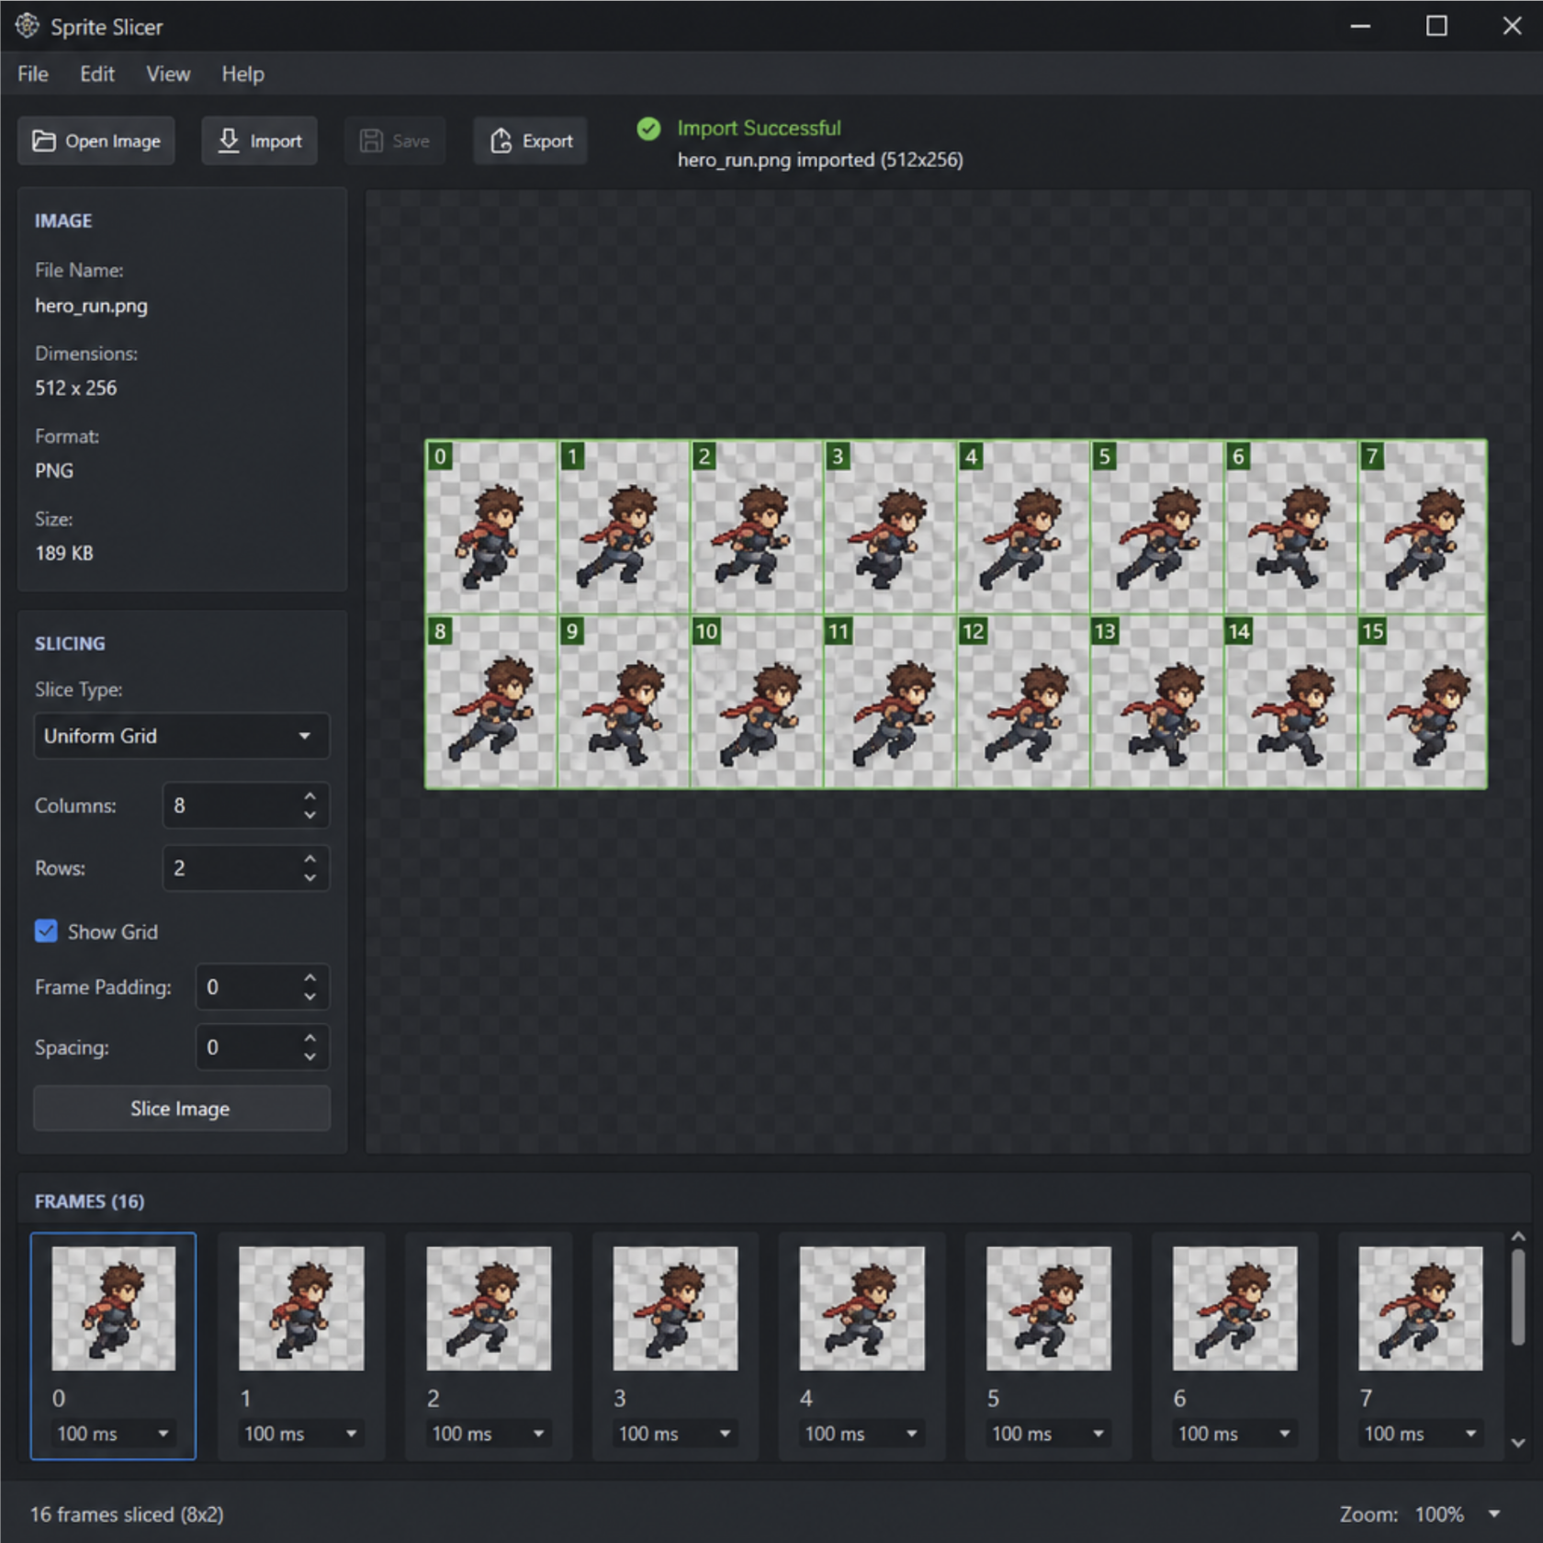This screenshot has height=1543, width=1543.
Task: Select frame 7 thumbnail in Frames panel
Action: (1420, 1309)
